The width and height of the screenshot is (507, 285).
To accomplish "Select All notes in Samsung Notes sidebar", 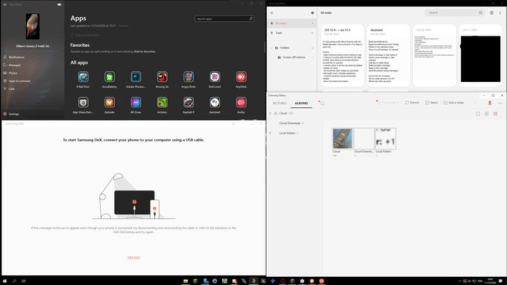I will coord(292,23).
